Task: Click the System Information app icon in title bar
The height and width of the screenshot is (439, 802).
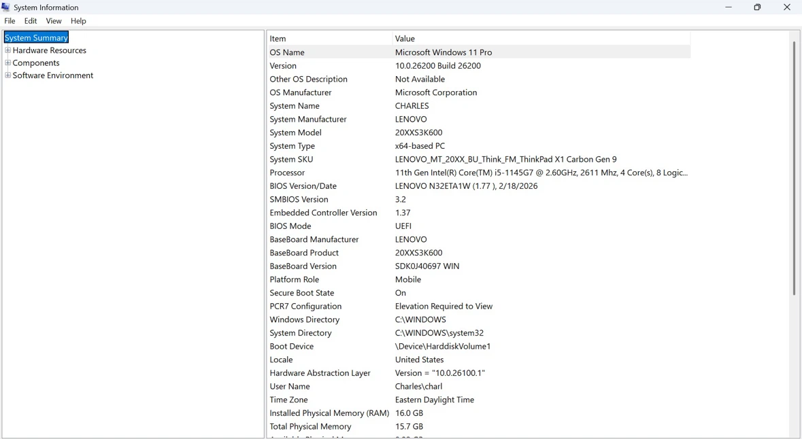Action: click(x=5, y=7)
